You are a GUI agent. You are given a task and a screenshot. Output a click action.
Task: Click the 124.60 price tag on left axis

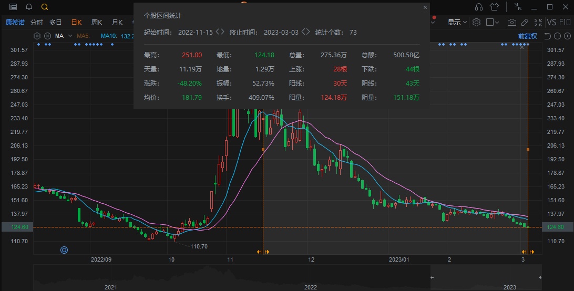pos(16,227)
